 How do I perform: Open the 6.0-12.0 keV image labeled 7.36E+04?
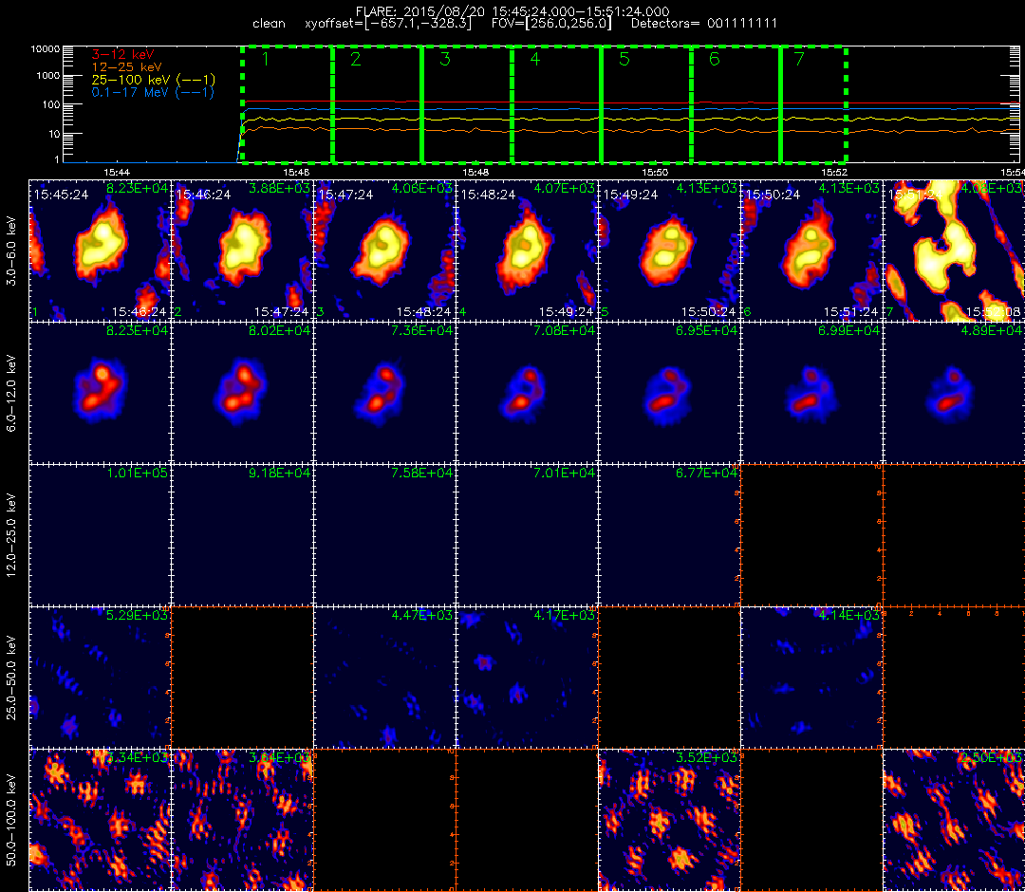385,393
